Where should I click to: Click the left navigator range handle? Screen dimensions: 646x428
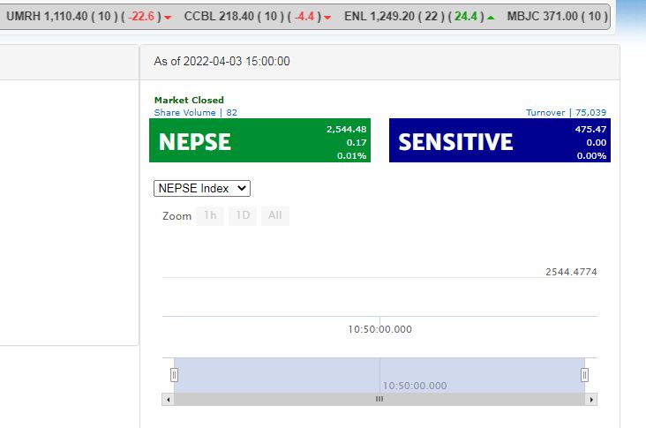(x=174, y=375)
